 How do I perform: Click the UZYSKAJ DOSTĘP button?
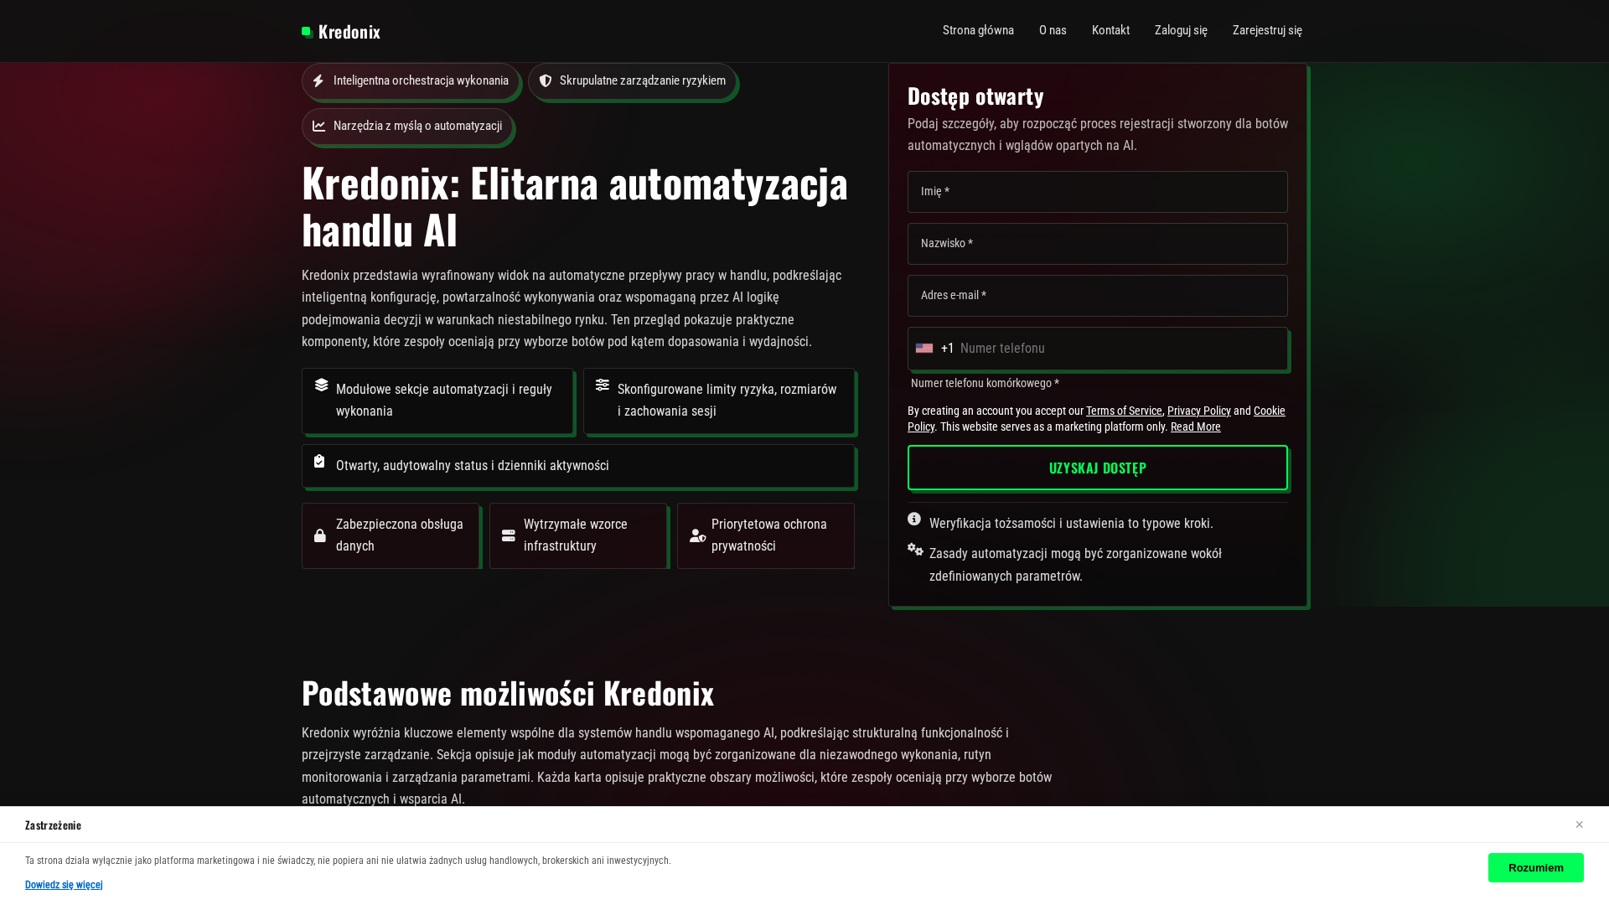coord(1098,468)
